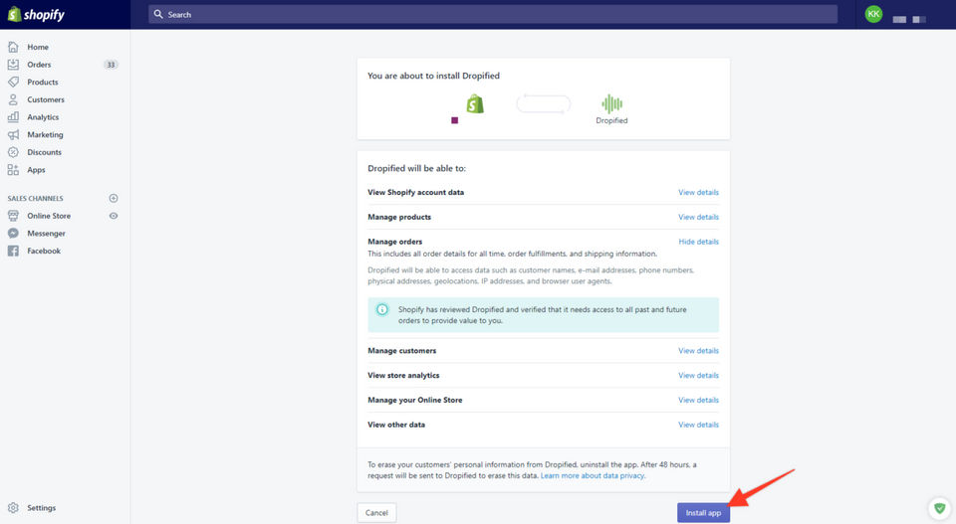Image resolution: width=956 pixels, height=524 pixels.
Task: Click the Dropified waveform app icon
Action: 611,104
